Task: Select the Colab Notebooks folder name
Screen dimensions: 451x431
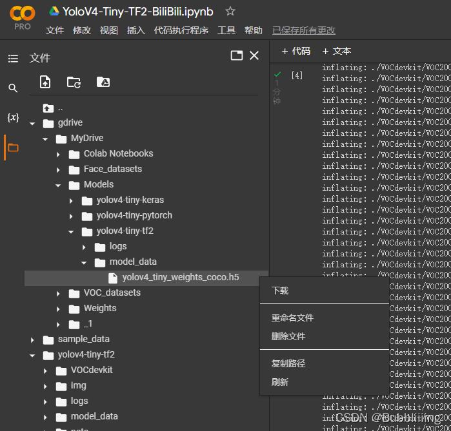Action: tap(118, 153)
